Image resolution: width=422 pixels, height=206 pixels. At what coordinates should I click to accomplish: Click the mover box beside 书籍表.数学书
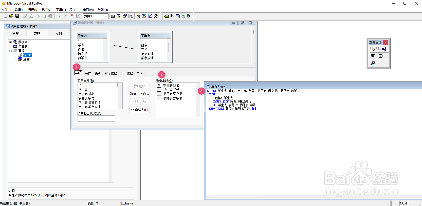pos(159,98)
